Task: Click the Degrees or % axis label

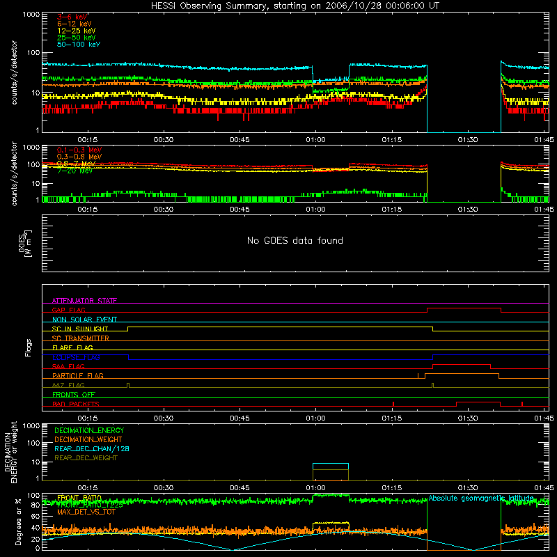Action: click(x=18, y=521)
